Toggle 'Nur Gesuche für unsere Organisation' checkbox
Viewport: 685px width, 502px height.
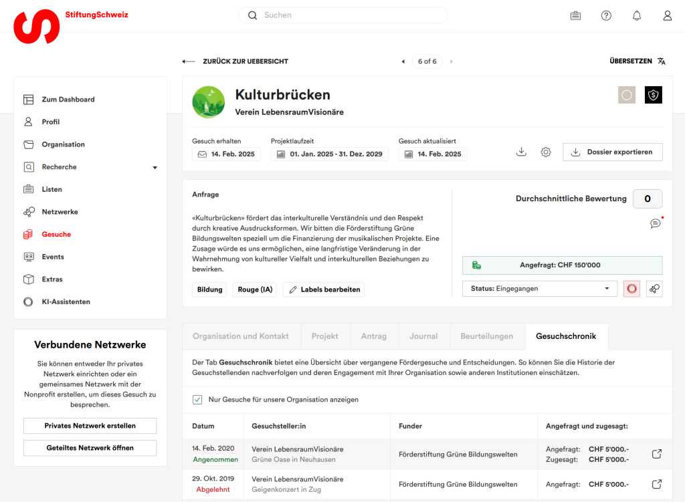[197, 400]
